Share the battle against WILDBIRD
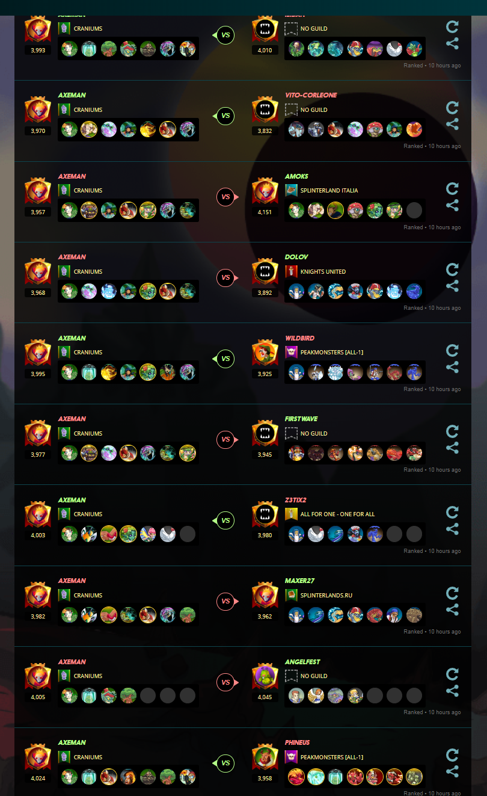Image resolution: width=487 pixels, height=796 pixels. pyautogui.click(x=452, y=367)
